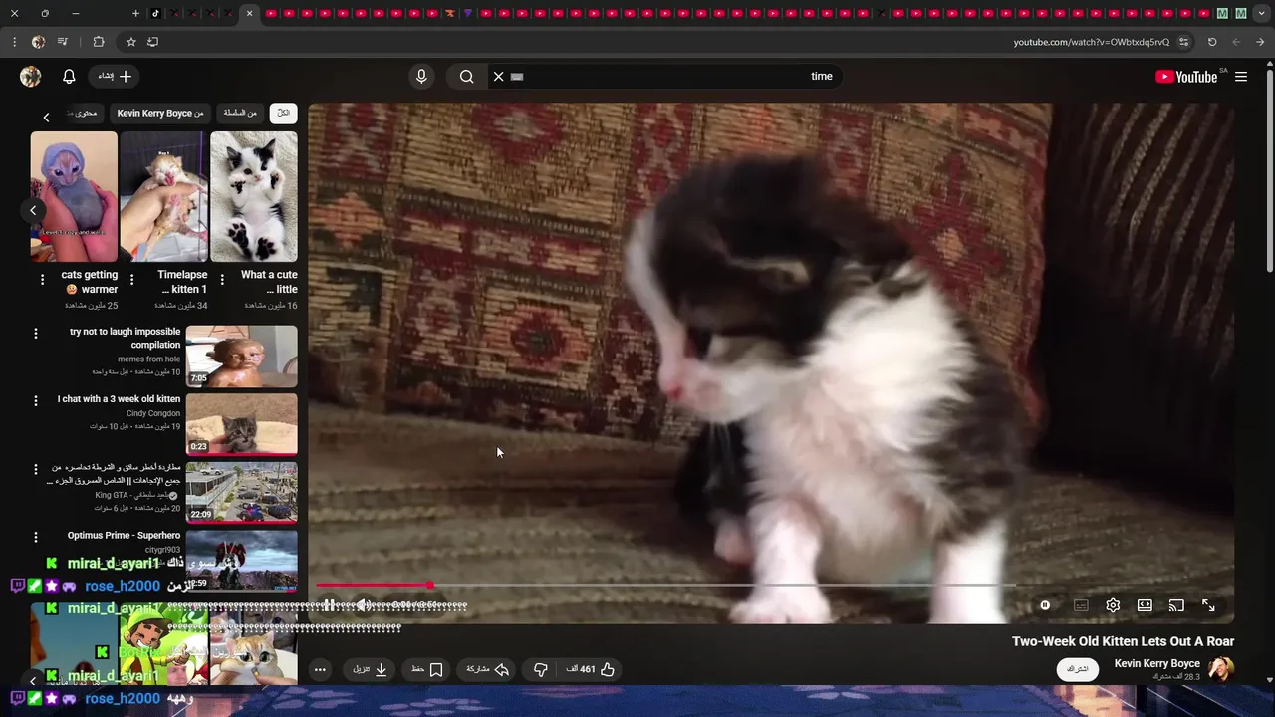This screenshot has height=717, width=1275.
Task: Open a new browser tab
Action: pyautogui.click(x=135, y=13)
